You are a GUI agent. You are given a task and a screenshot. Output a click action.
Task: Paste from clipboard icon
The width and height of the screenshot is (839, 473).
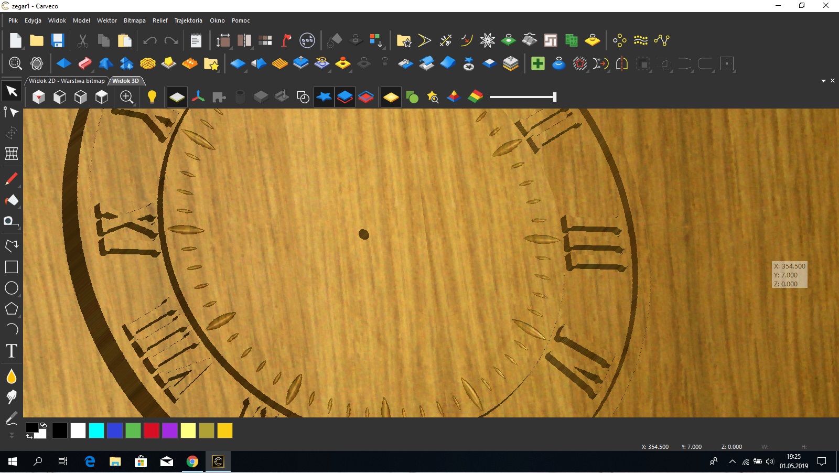(125, 40)
